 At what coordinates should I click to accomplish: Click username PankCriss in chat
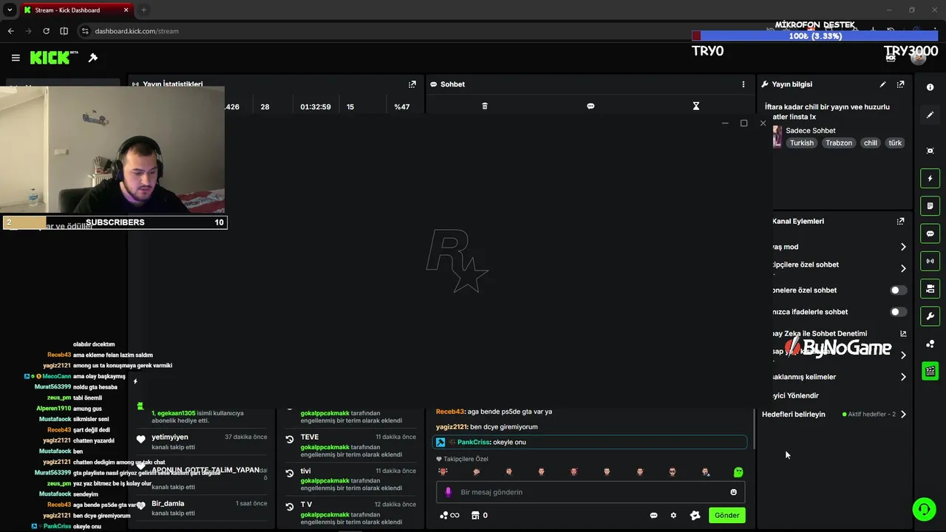point(474,442)
